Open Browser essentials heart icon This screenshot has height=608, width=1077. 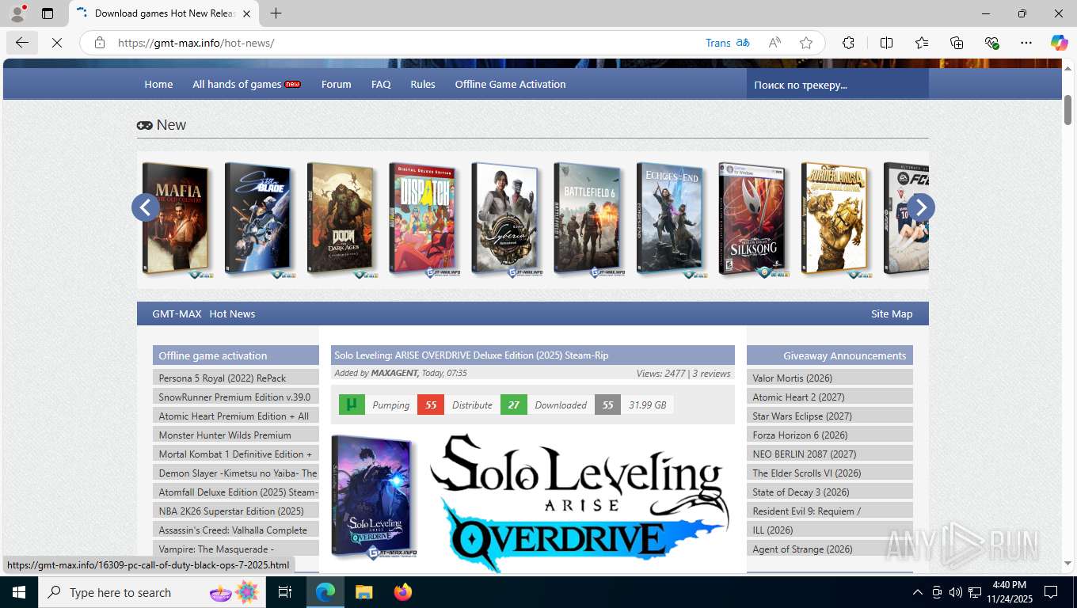point(991,43)
